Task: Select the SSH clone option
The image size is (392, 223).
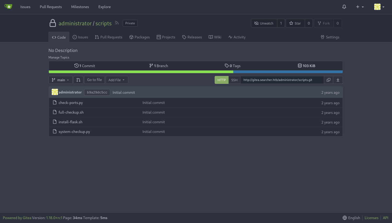Action: pyautogui.click(x=234, y=80)
